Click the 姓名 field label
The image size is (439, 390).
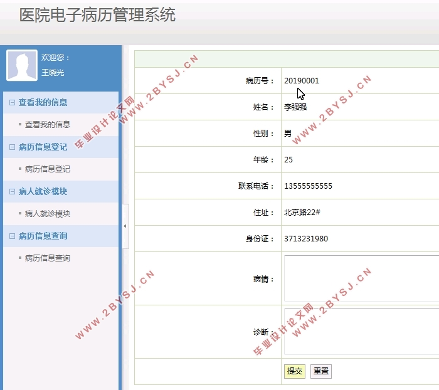pyautogui.click(x=263, y=107)
